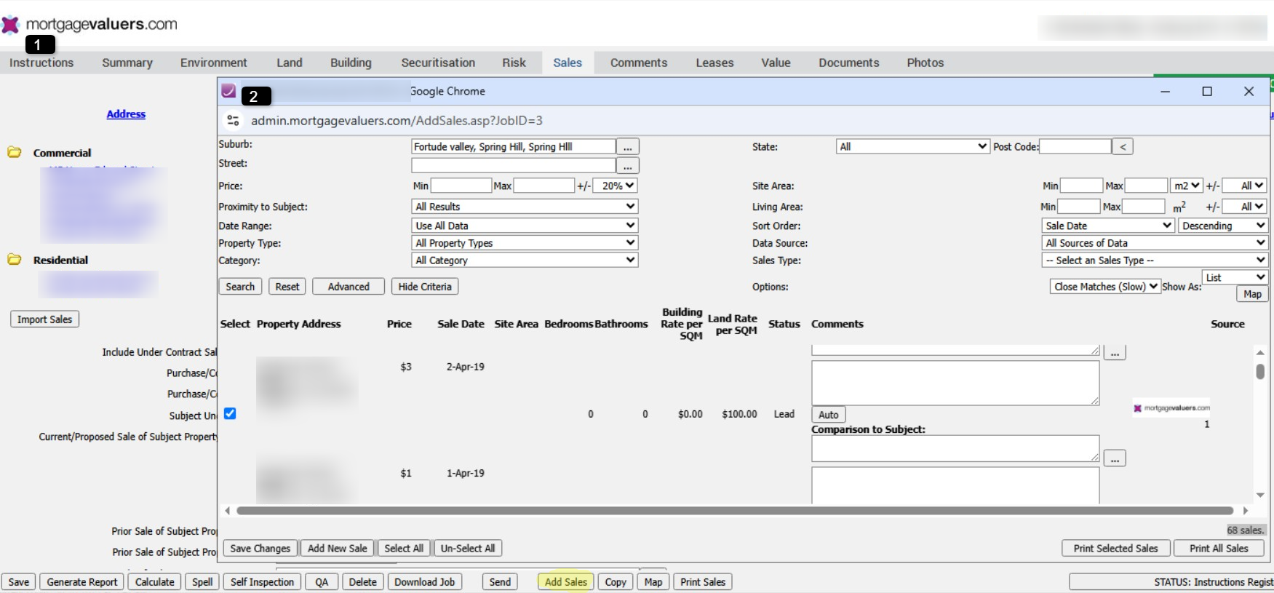Untick the checkbox for the 2-Apr-19 sale
The width and height of the screenshot is (1274, 593).
(x=230, y=413)
